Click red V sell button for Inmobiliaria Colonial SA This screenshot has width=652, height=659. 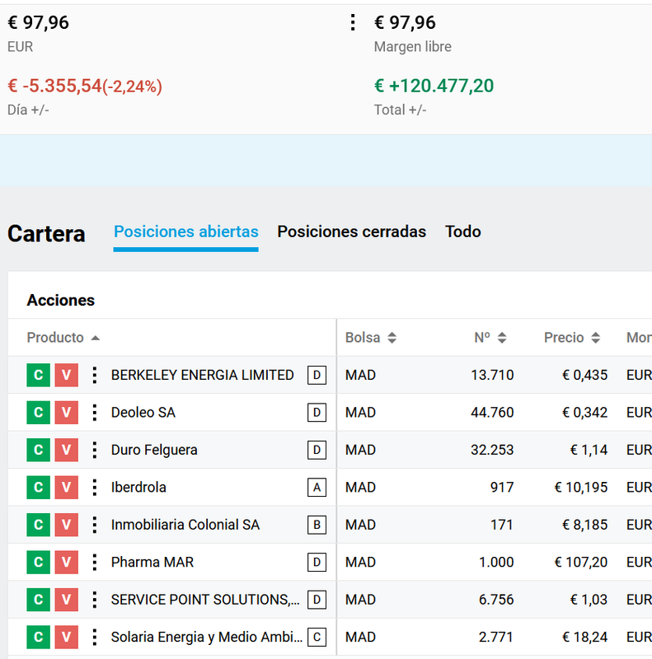67,525
